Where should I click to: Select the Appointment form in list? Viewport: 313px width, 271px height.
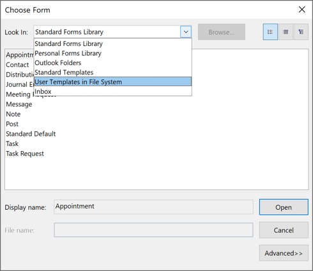(x=20, y=55)
